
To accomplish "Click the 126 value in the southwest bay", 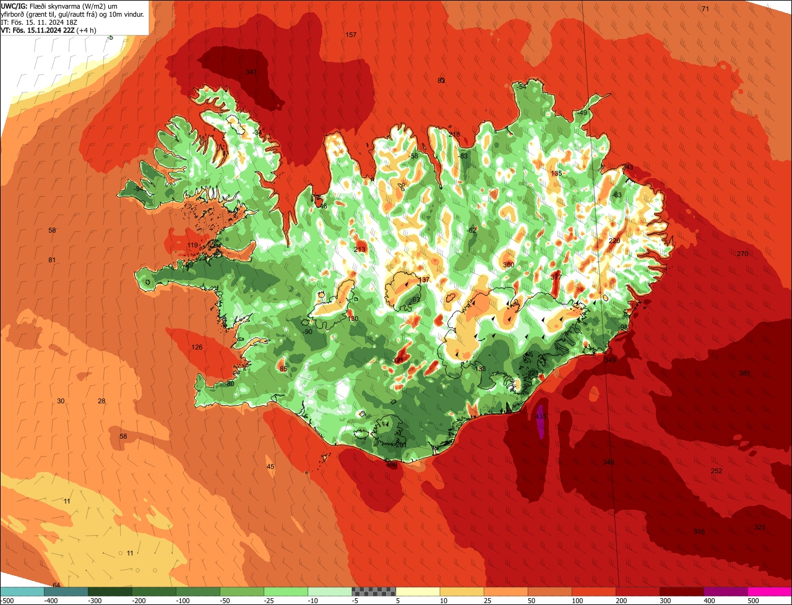I will 197,347.
